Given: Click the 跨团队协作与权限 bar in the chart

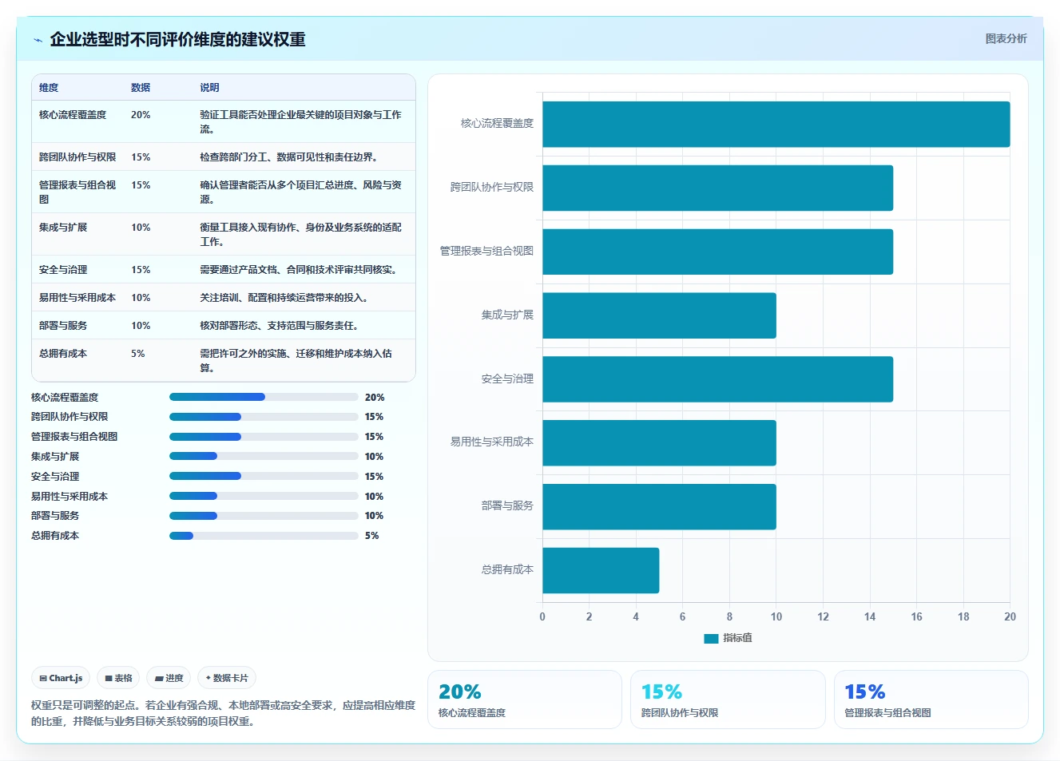Looking at the screenshot, I should pyautogui.click(x=718, y=188).
